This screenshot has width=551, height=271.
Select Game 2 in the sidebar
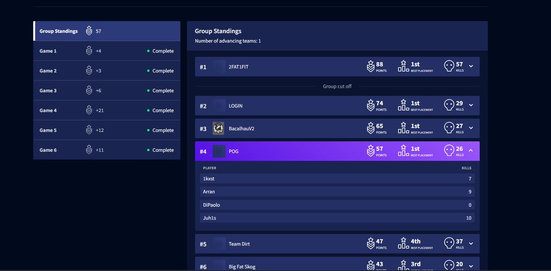[x=107, y=71]
